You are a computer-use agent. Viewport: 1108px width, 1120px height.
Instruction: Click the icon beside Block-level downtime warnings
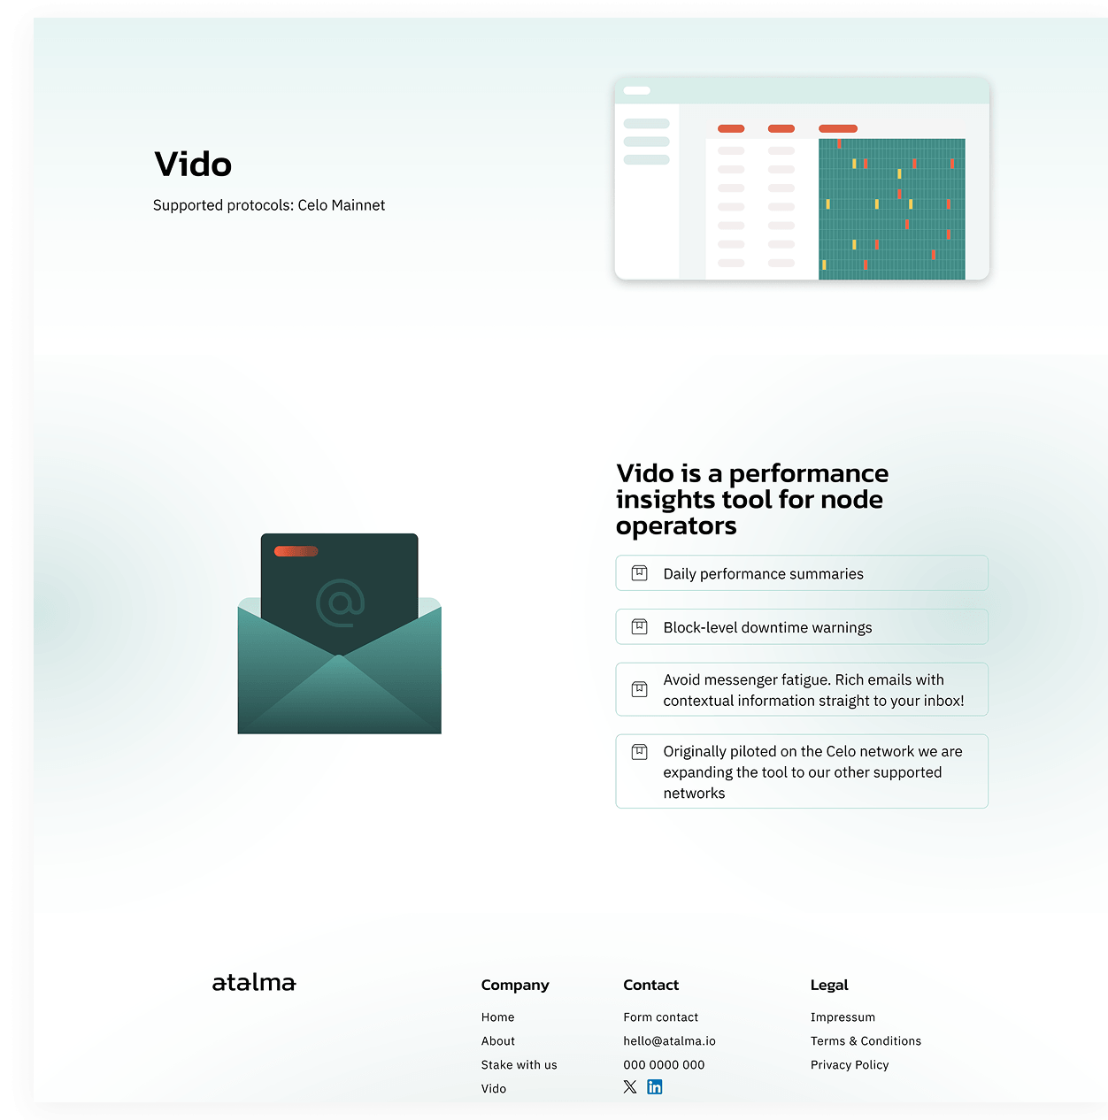pos(640,627)
